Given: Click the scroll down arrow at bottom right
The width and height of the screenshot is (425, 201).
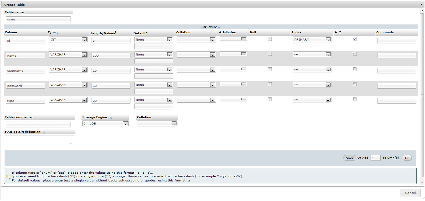Looking at the screenshot, I should [x=422, y=182].
